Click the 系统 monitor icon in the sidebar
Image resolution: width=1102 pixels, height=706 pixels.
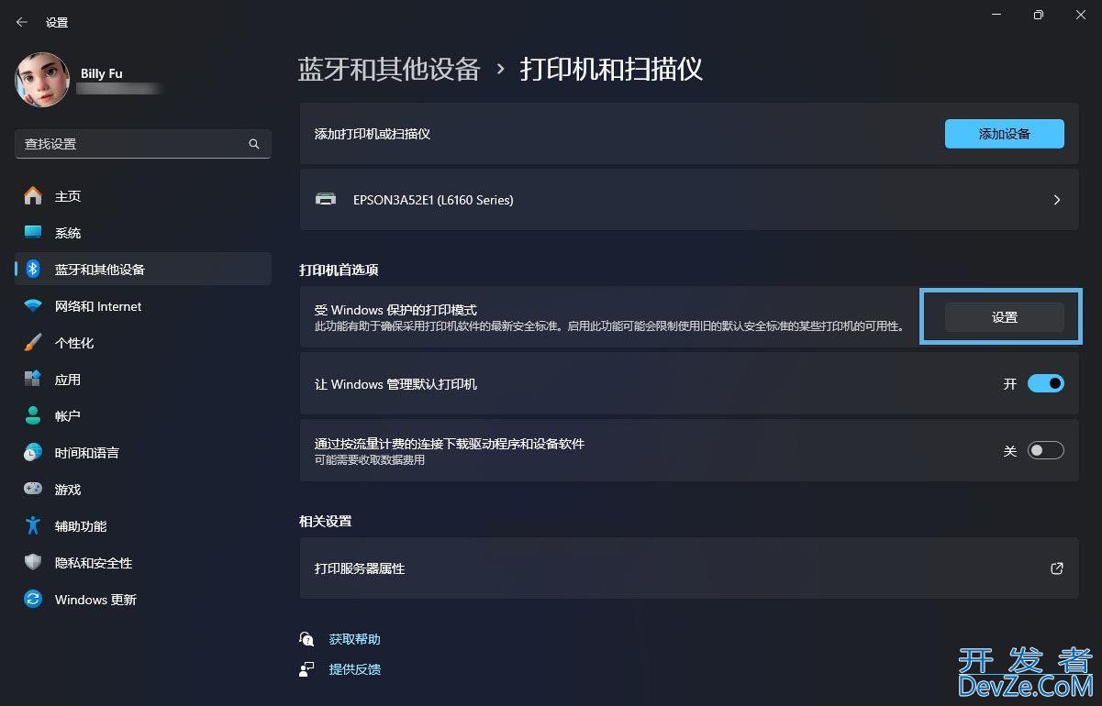tap(33, 233)
